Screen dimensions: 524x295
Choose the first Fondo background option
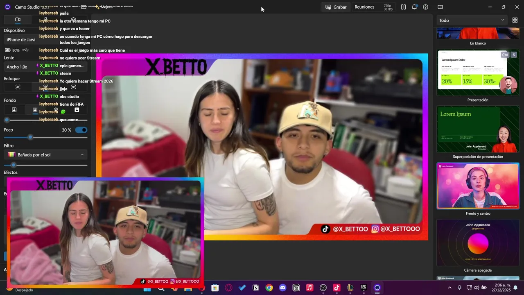[x=14, y=110]
